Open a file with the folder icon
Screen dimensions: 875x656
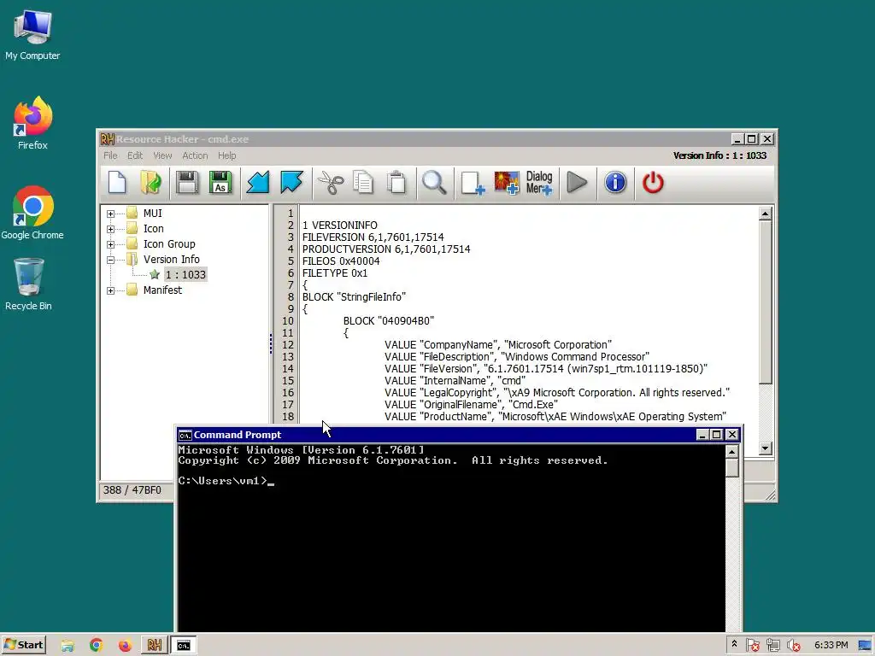(150, 183)
